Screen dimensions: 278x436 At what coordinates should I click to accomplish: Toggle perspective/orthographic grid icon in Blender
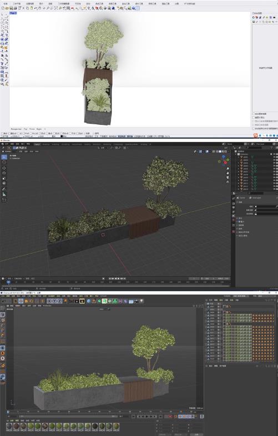click(x=228, y=181)
